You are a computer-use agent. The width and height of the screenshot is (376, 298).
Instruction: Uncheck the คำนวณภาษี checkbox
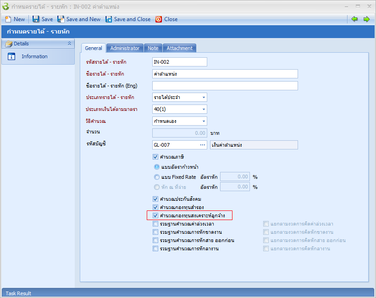155,157
